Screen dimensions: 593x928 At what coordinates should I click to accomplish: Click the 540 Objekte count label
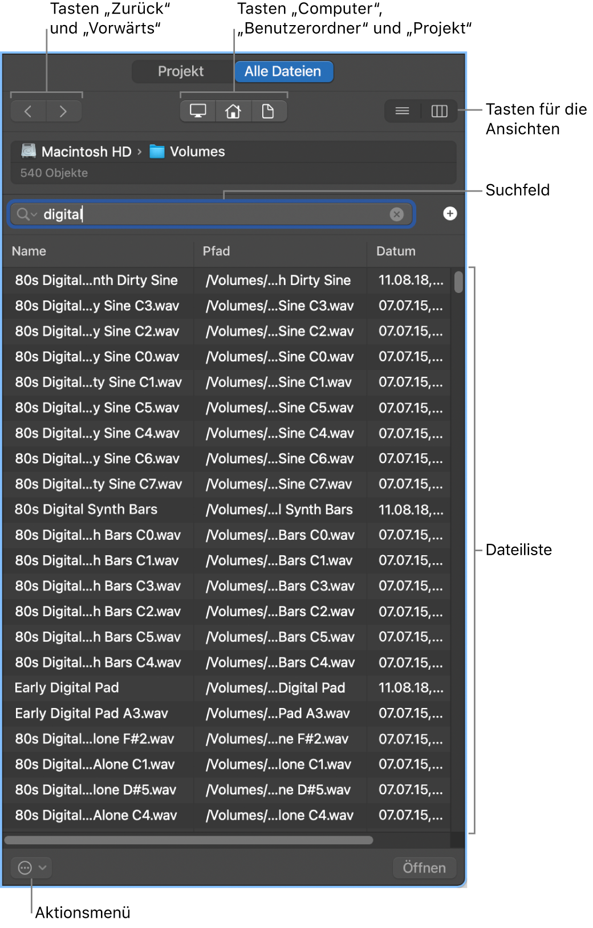54,173
